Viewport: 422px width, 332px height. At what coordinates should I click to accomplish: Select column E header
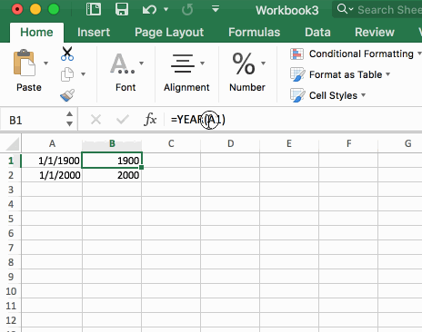(x=289, y=143)
